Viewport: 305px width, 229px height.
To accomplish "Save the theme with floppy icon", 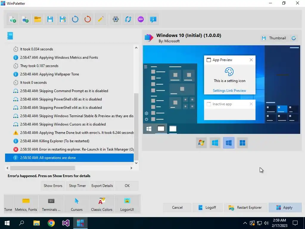I will click(50, 19).
